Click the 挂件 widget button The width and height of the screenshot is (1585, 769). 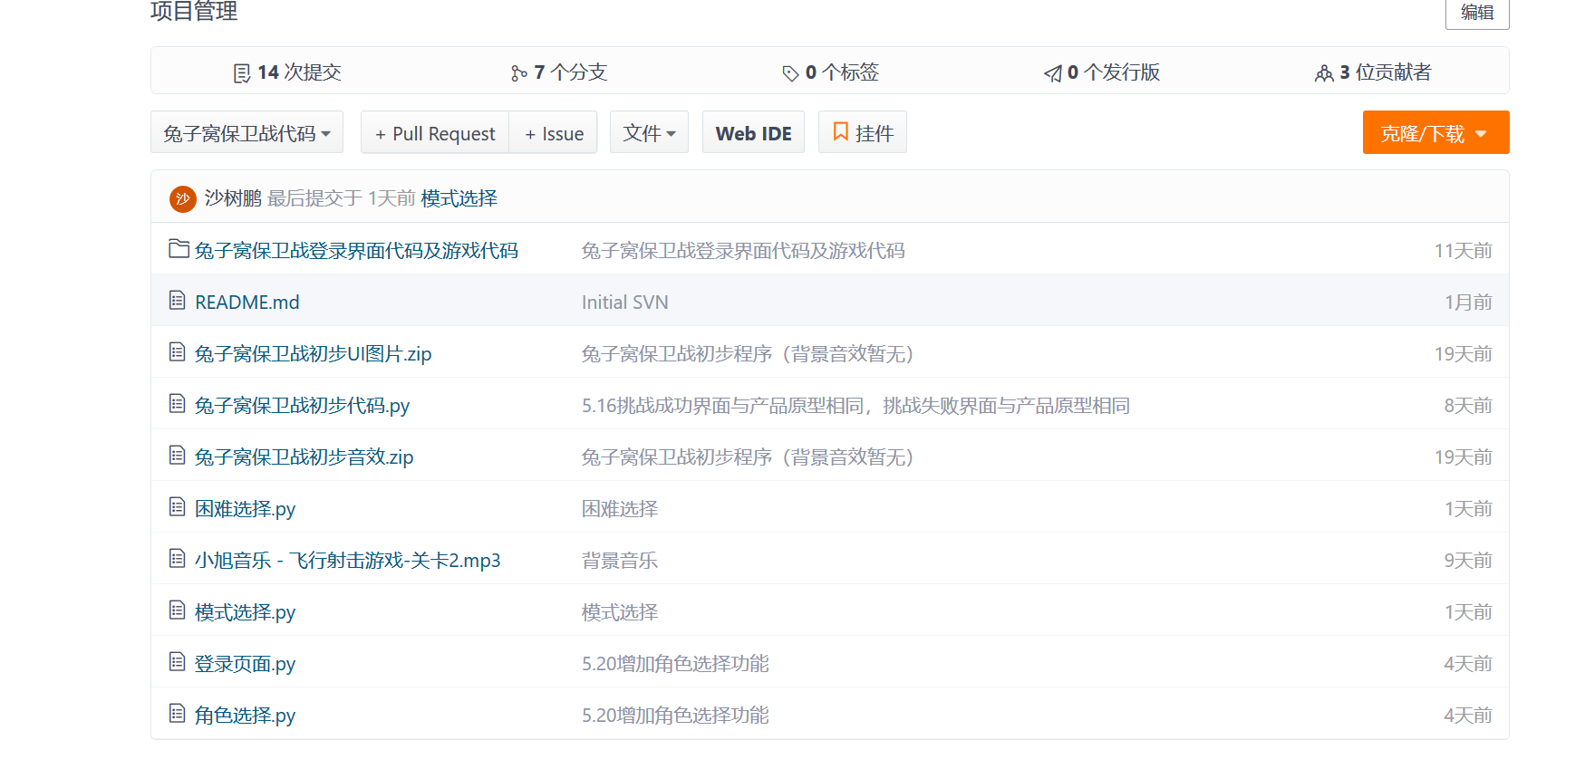pos(863,132)
